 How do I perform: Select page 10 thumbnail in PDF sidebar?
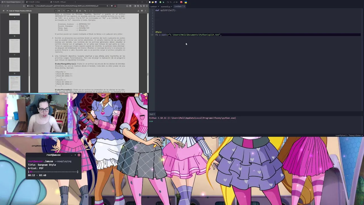15,27
